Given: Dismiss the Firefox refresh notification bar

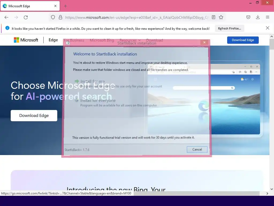Looking at the screenshot, I should click(267, 28).
